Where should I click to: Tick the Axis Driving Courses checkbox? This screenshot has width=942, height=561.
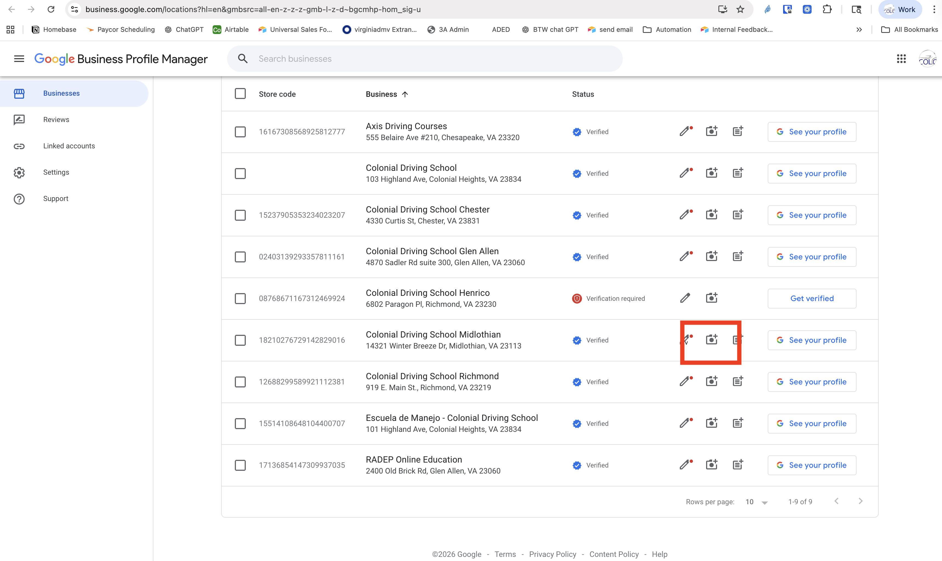(240, 132)
